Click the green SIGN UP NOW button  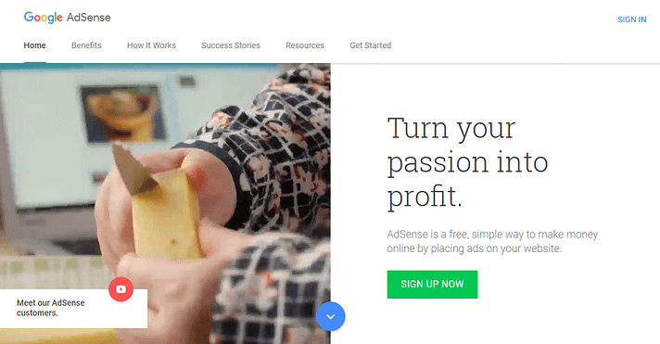(x=432, y=285)
